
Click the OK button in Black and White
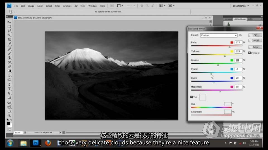255,35
